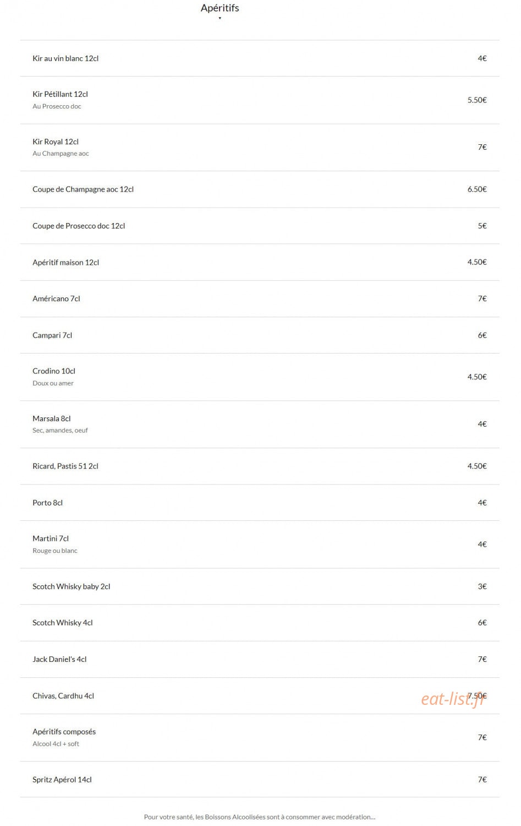Select the Porto 8cl entry

(x=260, y=503)
